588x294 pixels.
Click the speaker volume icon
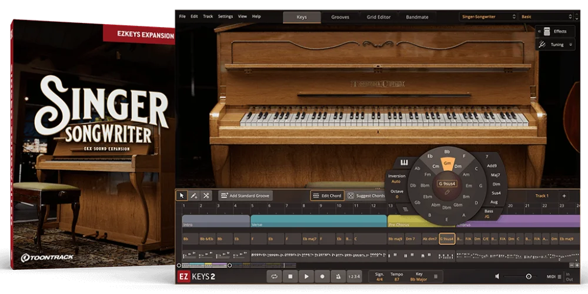497,276
